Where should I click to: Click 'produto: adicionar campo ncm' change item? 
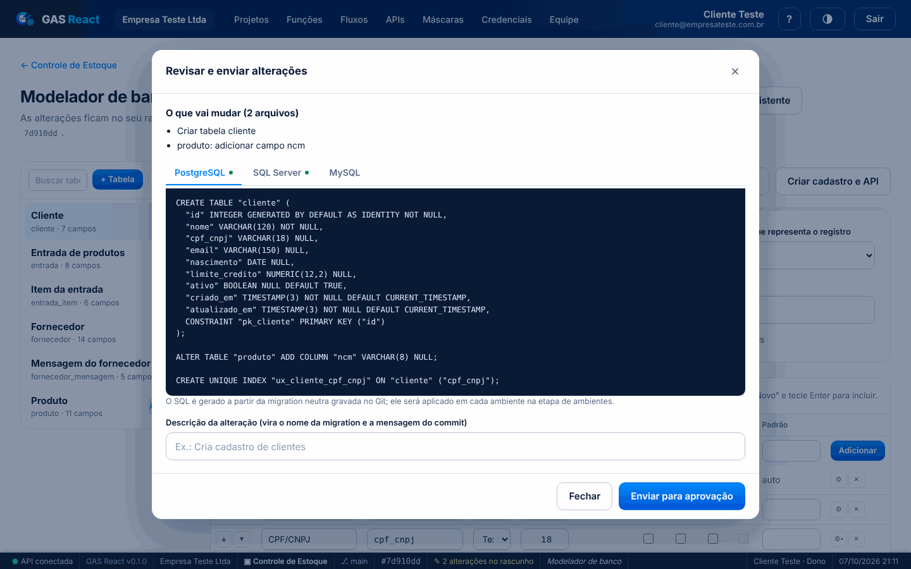[x=241, y=145]
